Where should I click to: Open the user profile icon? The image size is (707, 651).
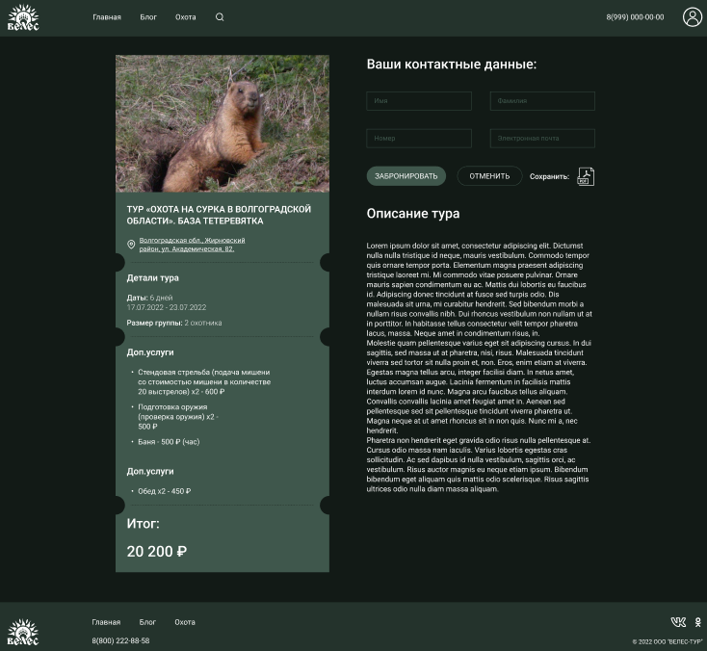pyautogui.click(x=693, y=17)
